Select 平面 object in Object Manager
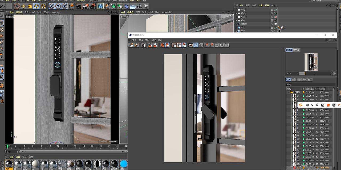This screenshot has height=170, width=341. coord(243,28)
